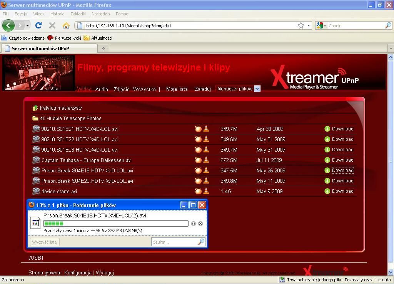Expand the back/forward history dropdown arrow
Viewport: 394px width, 284px height.
(x=27, y=25)
